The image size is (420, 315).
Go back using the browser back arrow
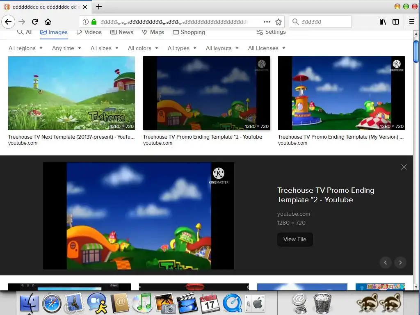click(8, 22)
